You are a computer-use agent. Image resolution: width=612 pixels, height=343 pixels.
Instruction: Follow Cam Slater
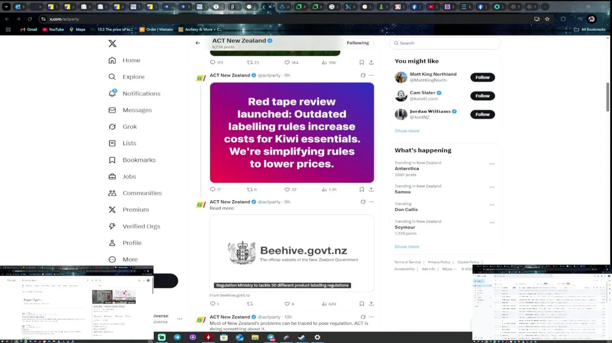[482, 96]
